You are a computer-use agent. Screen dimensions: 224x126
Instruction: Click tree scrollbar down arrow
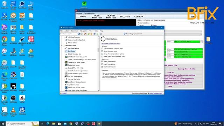coord(98,90)
